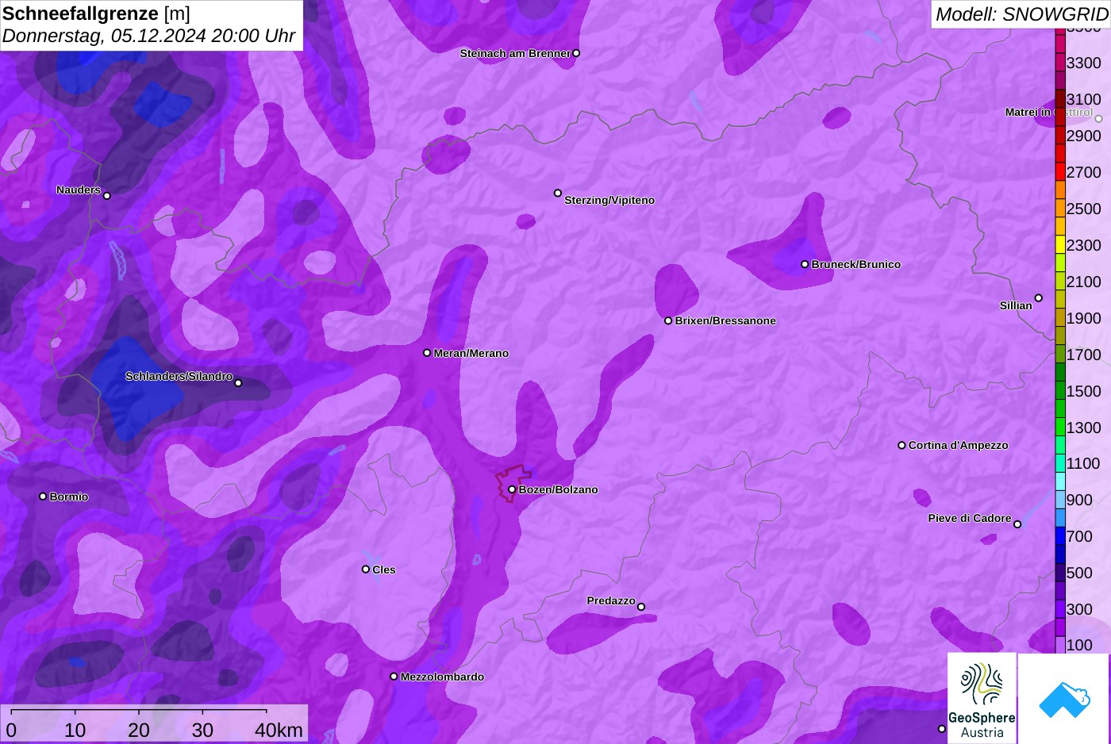Viewport: 1111px width, 744px height.
Task: Click the Schlanders/Silandro marker dot
Action: 238,383
